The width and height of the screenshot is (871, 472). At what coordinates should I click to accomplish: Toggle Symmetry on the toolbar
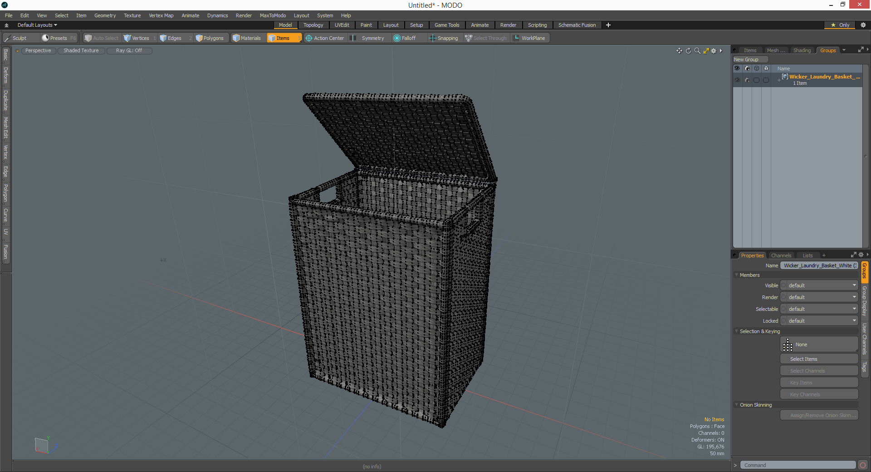coord(368,38)
